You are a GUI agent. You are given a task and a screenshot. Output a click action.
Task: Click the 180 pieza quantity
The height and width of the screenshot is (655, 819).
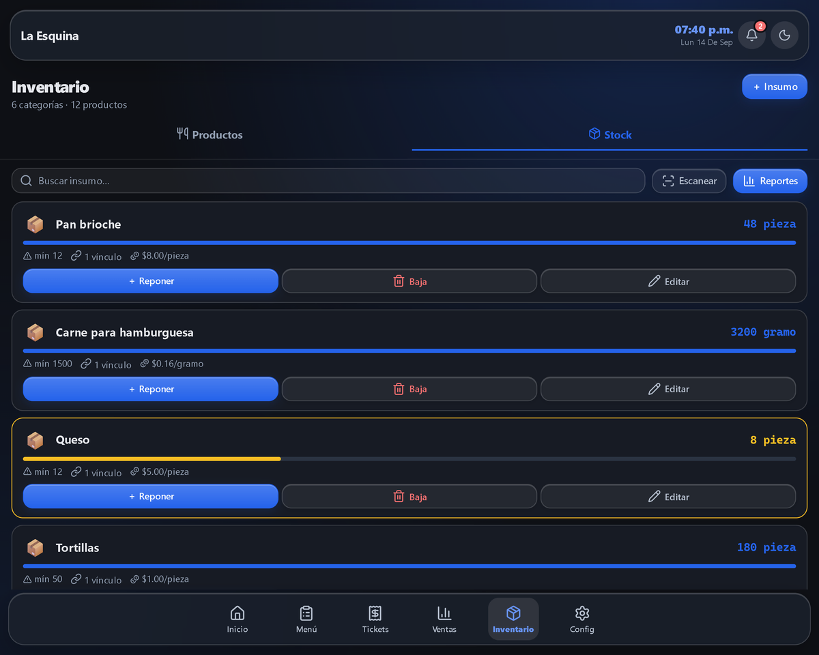tap(766, 547)
